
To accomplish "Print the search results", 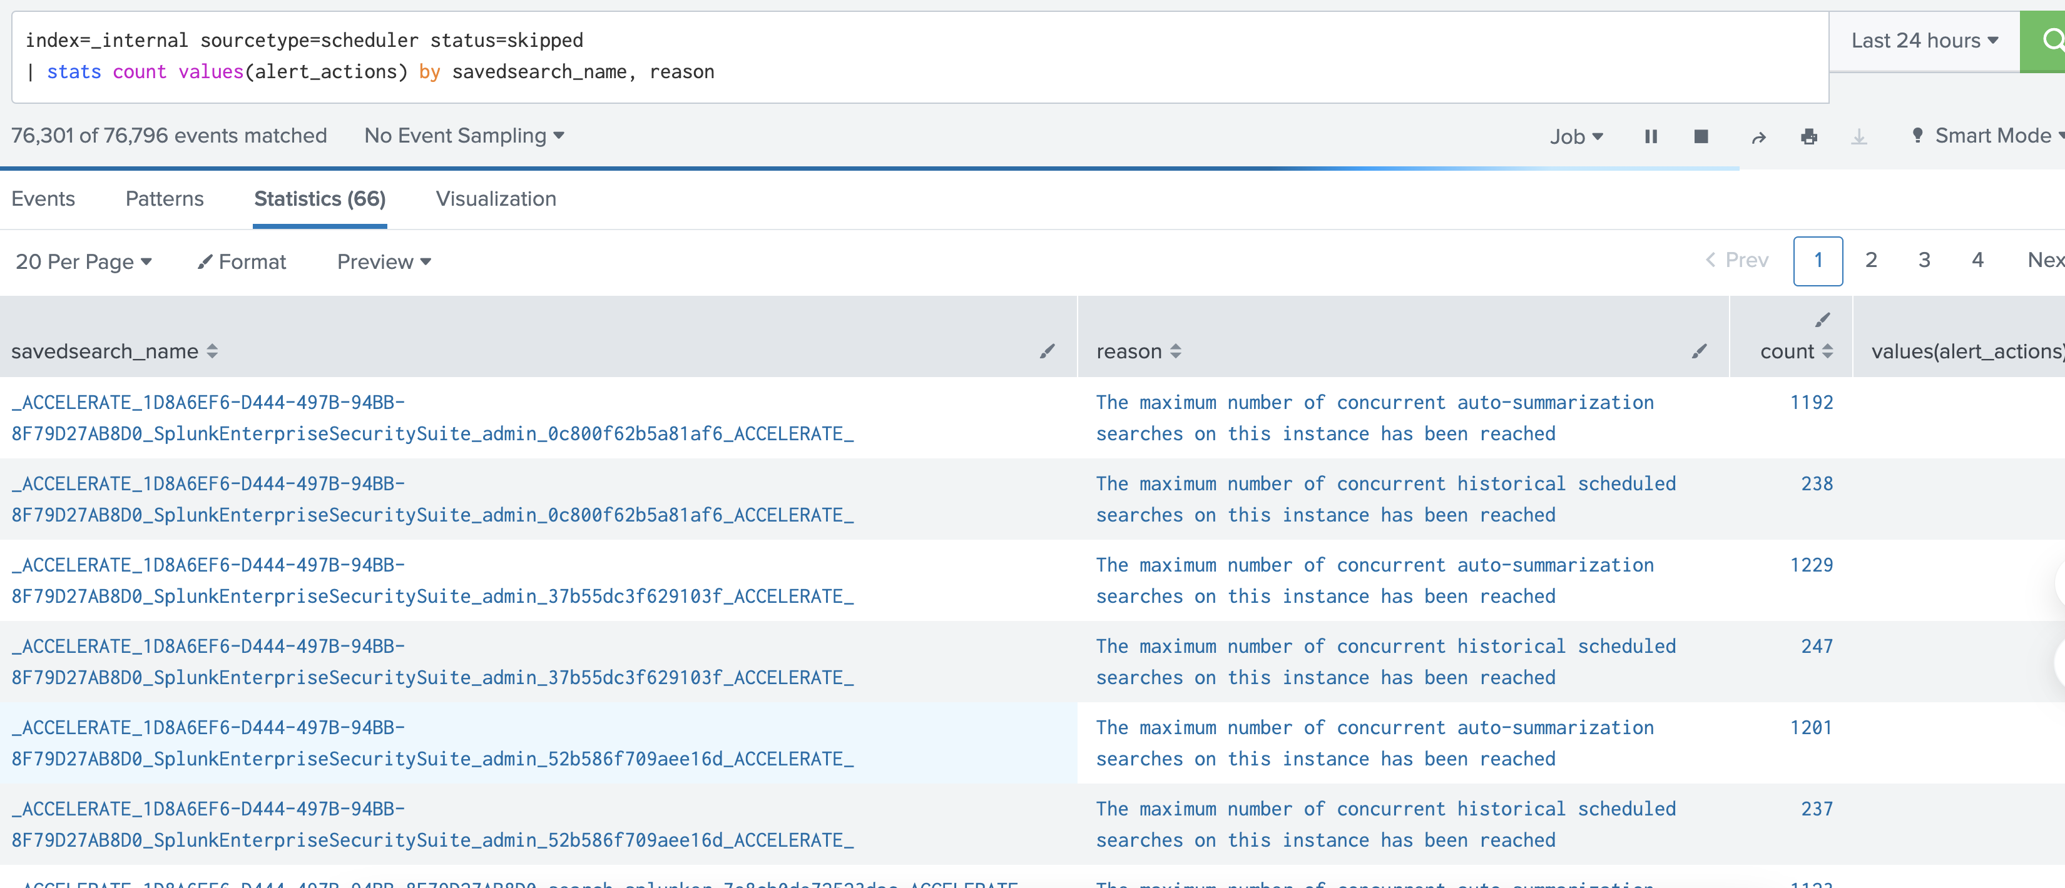I will click(1808, 137).
